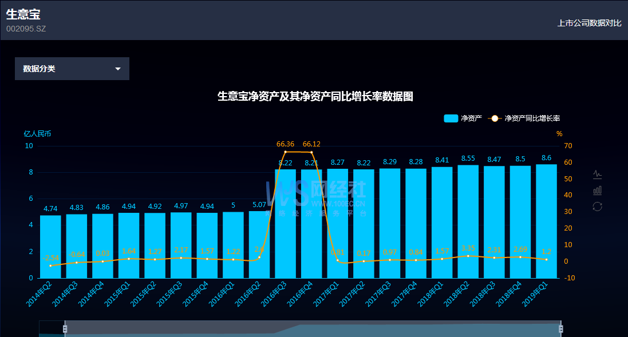
Task: Click the 4.83 bar value label
Action: pos(77,207)
